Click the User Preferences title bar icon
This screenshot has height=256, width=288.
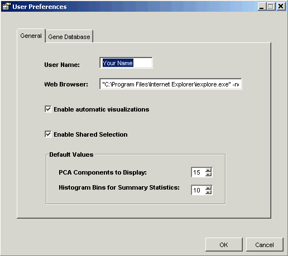[x=6, y=6]
